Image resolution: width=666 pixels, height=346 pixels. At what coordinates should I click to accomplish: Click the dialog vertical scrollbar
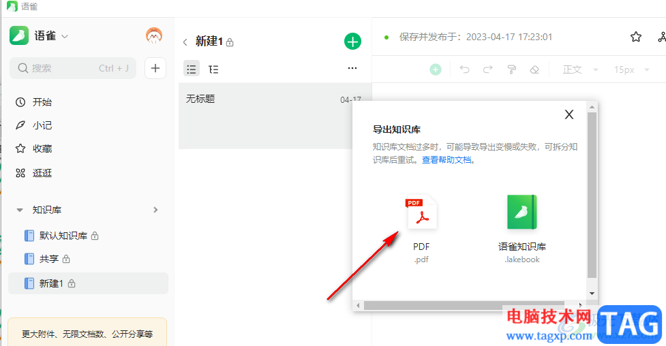click(x=592, y=195)
